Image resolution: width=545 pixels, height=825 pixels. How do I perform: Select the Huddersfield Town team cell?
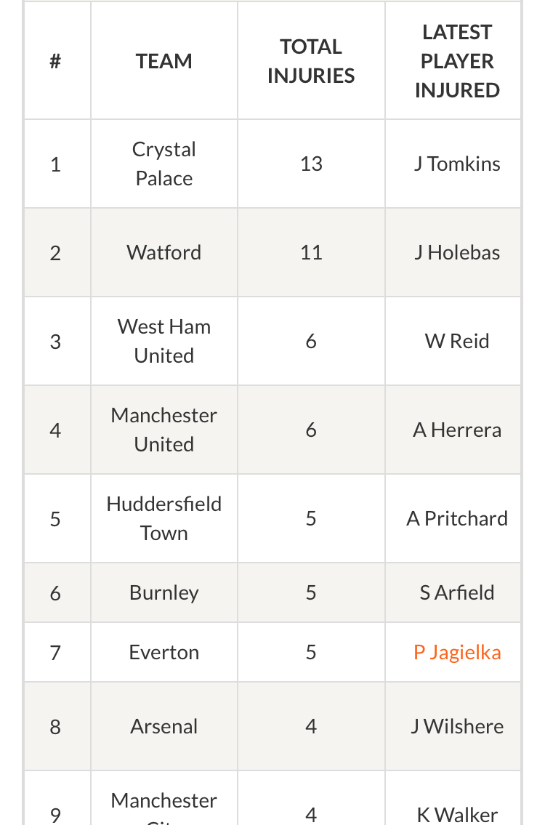click(x=164, y=518)
